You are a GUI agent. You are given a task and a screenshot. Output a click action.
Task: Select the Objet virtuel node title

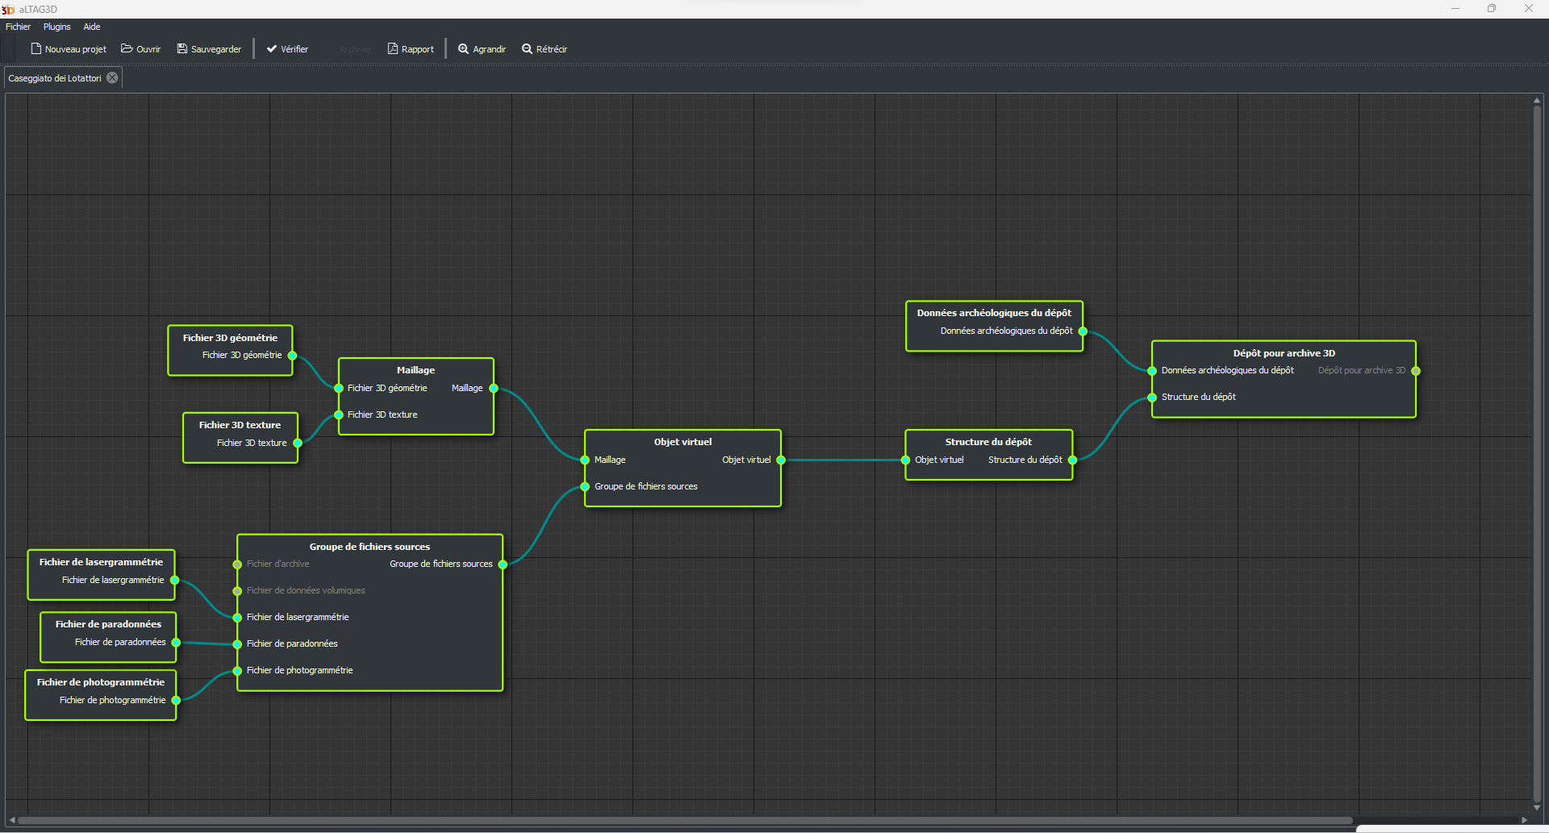(x=683, y=442)
